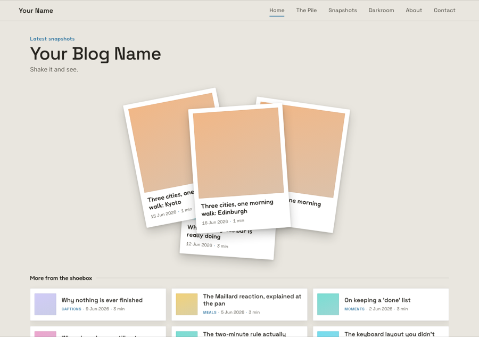Click the 'Three cities, one morning walk: Edinburgh' title
The height and width of the screenshot is (337, 479).
click(237, 208)
